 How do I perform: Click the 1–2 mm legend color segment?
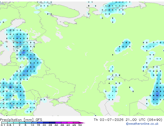pos(16,123)
